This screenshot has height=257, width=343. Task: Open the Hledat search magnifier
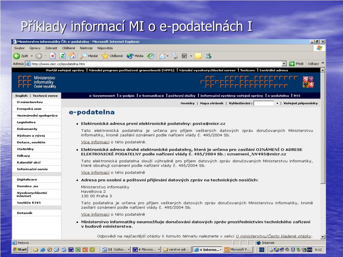pyautogui.click(x=83, y=56)
